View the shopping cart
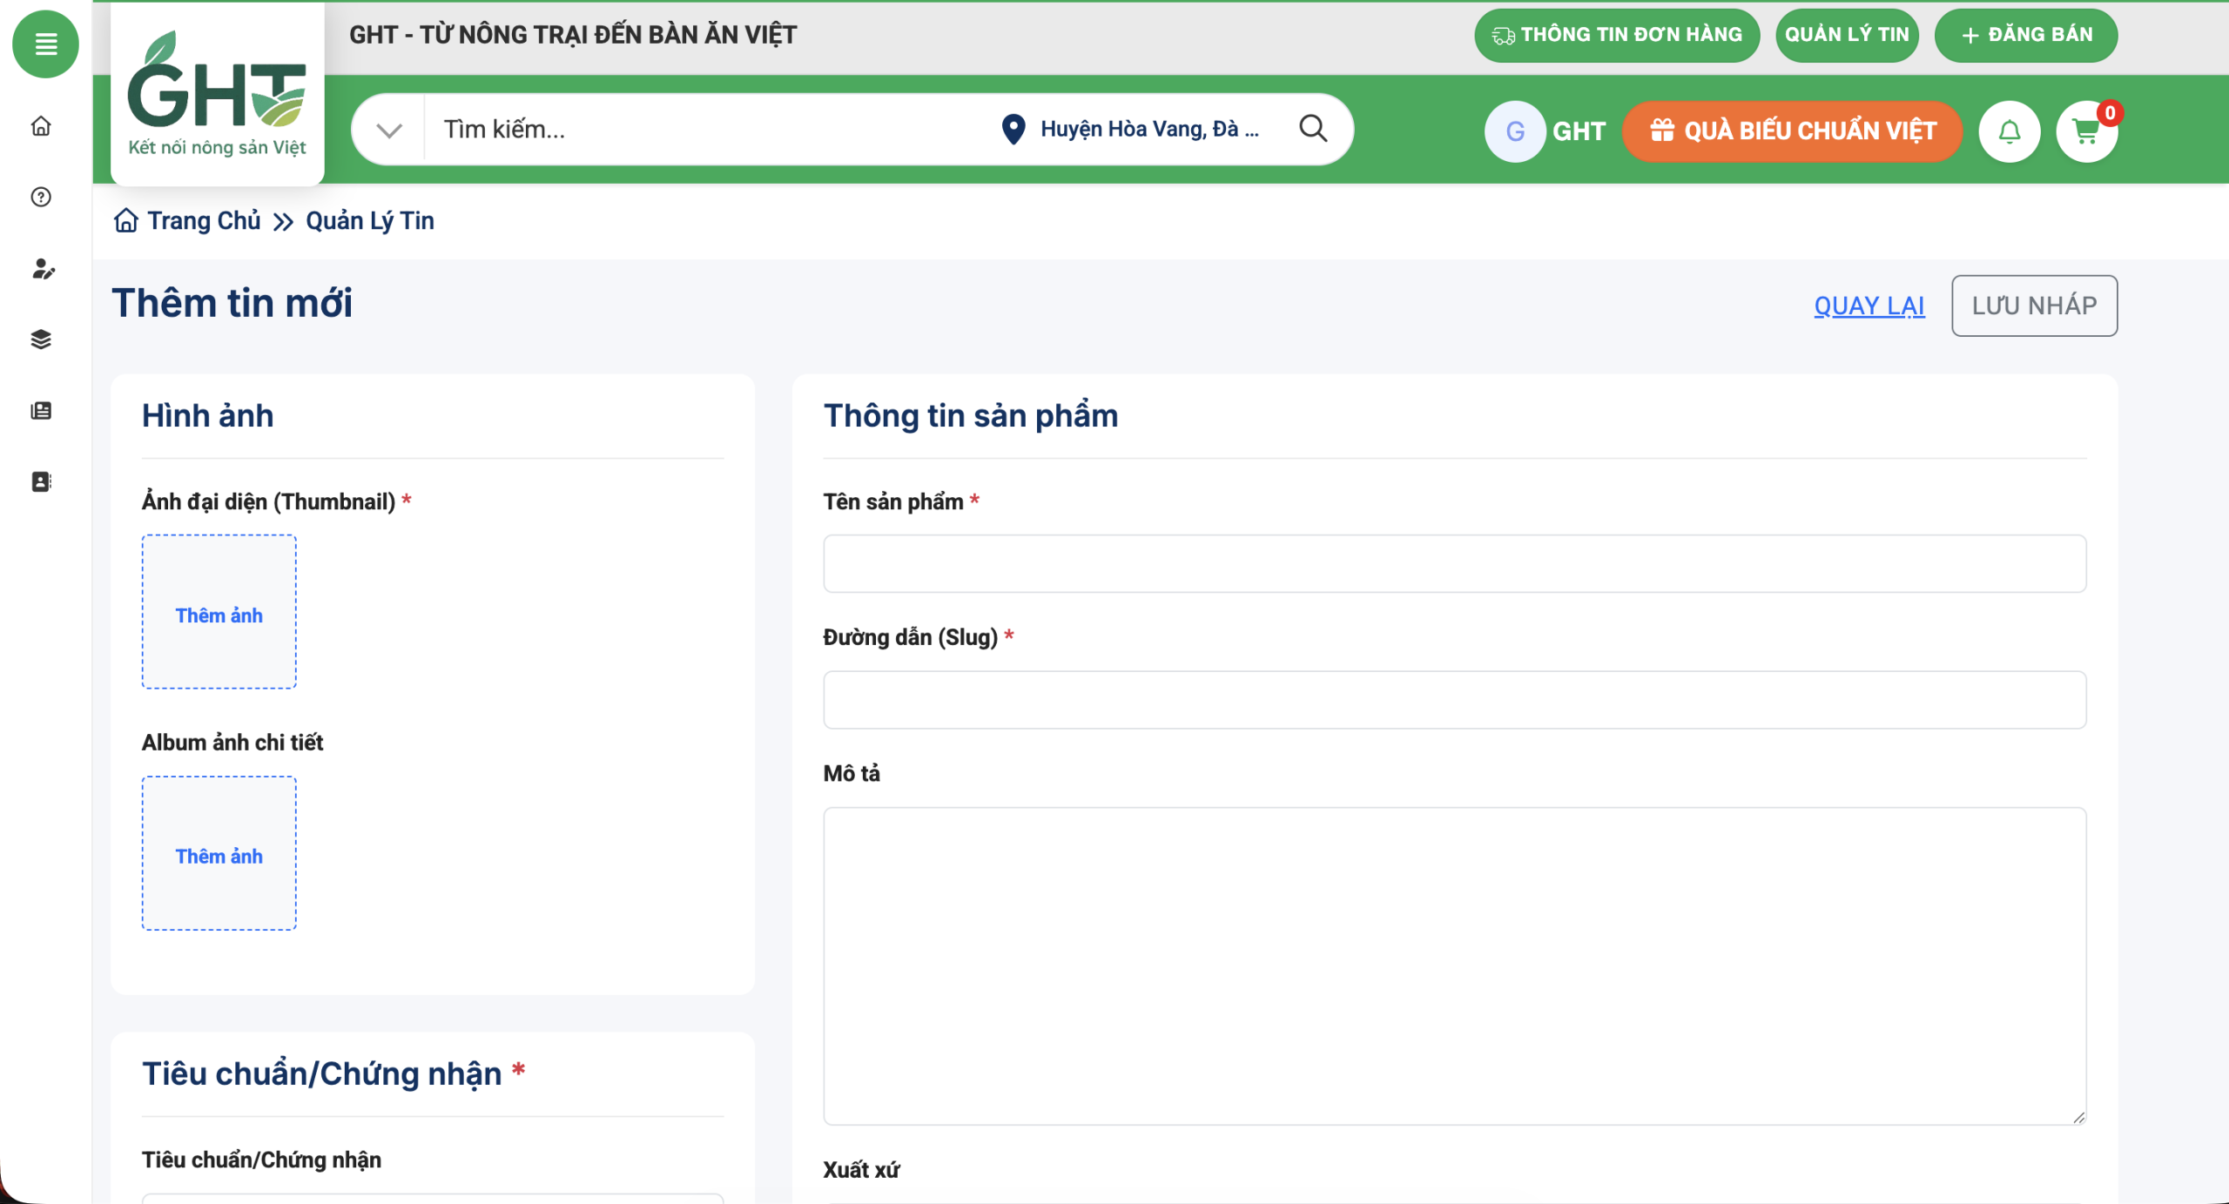 tap(2085, 131)
